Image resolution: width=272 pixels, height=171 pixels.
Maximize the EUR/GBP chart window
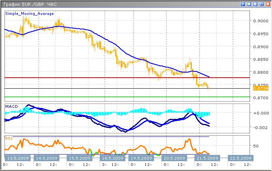pyautogui.click(x=261, y=4)
